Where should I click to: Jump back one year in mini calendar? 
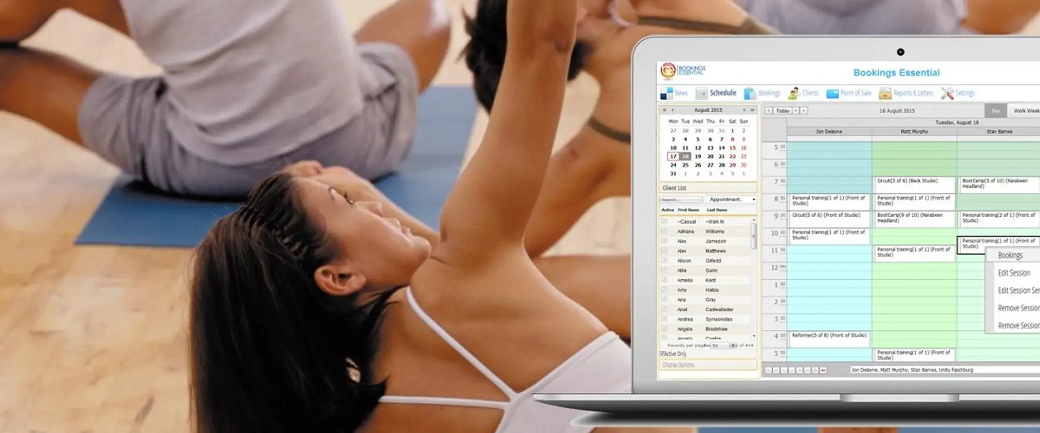coord(664,110)
